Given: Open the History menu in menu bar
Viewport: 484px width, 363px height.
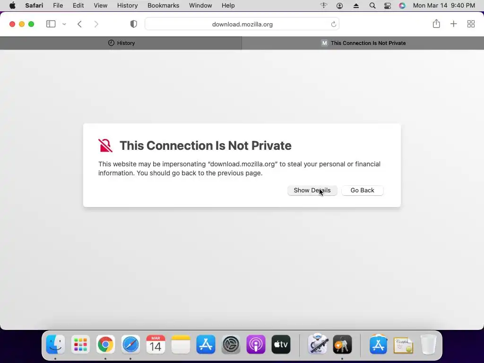Looking at the screenshot, I should [x=127, y=6].
